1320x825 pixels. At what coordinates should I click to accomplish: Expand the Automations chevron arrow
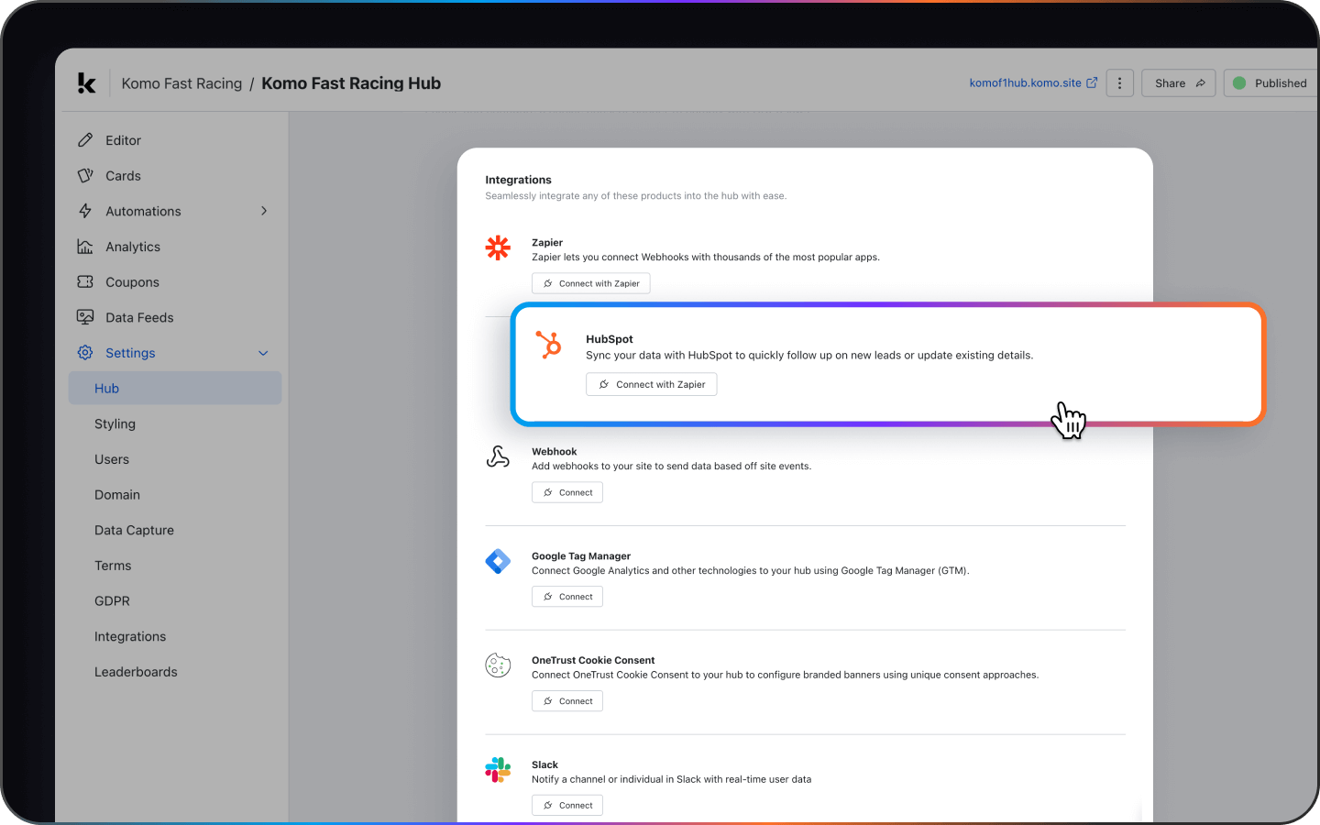pyautogui.click(x=264, y=211)
